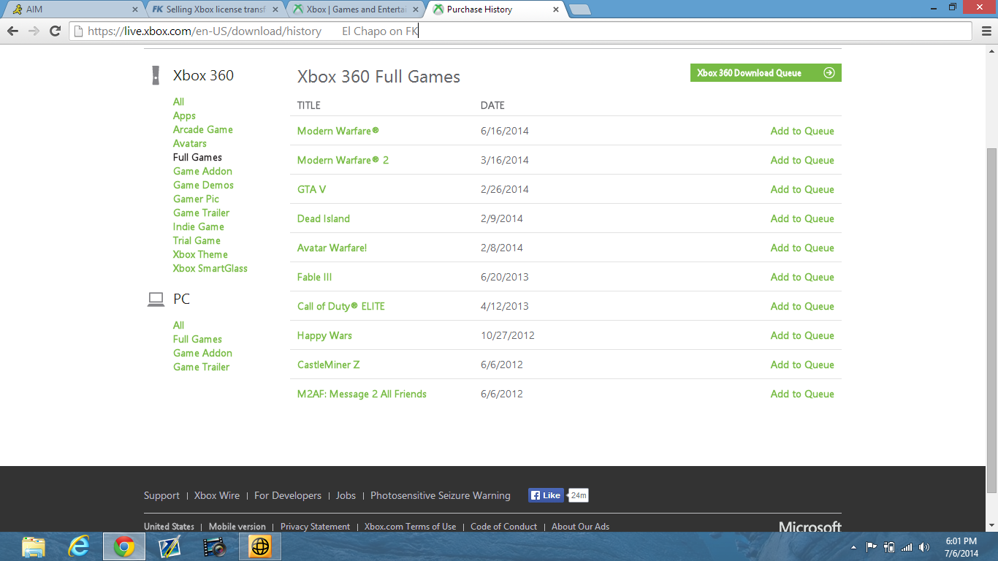Click the scrollbar down arrow
Viewport: 998px width, 561px height.
[x=991, y=526]
